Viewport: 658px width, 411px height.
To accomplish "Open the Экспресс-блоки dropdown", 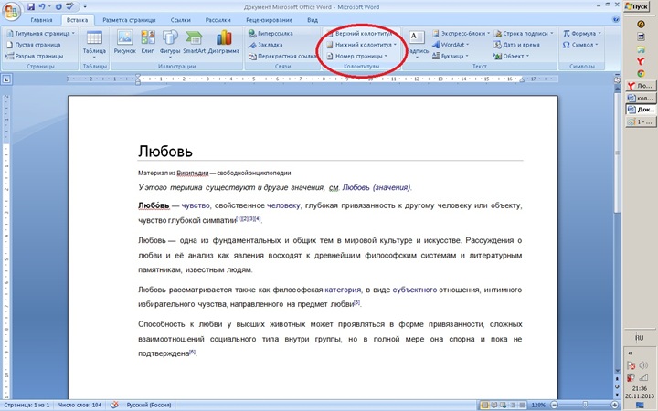I will (x=461, y=33).
